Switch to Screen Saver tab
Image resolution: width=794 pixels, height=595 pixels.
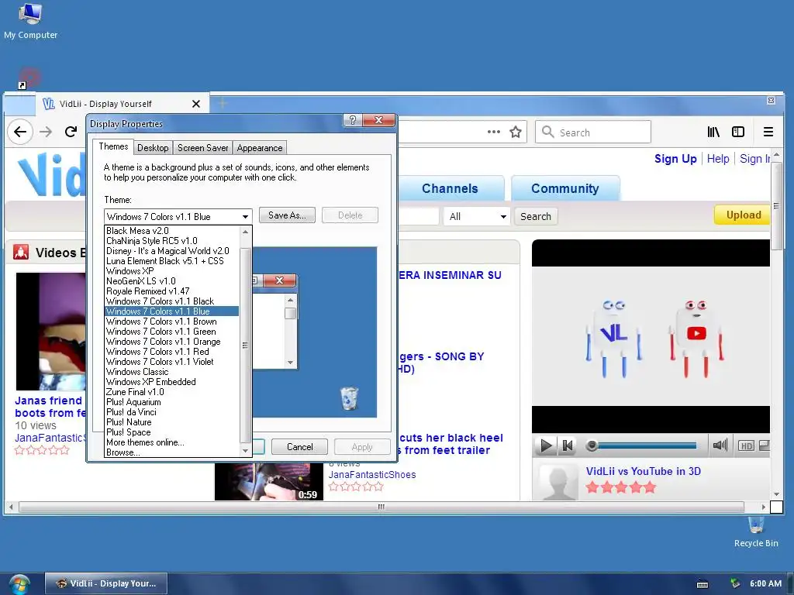(202, 148)
